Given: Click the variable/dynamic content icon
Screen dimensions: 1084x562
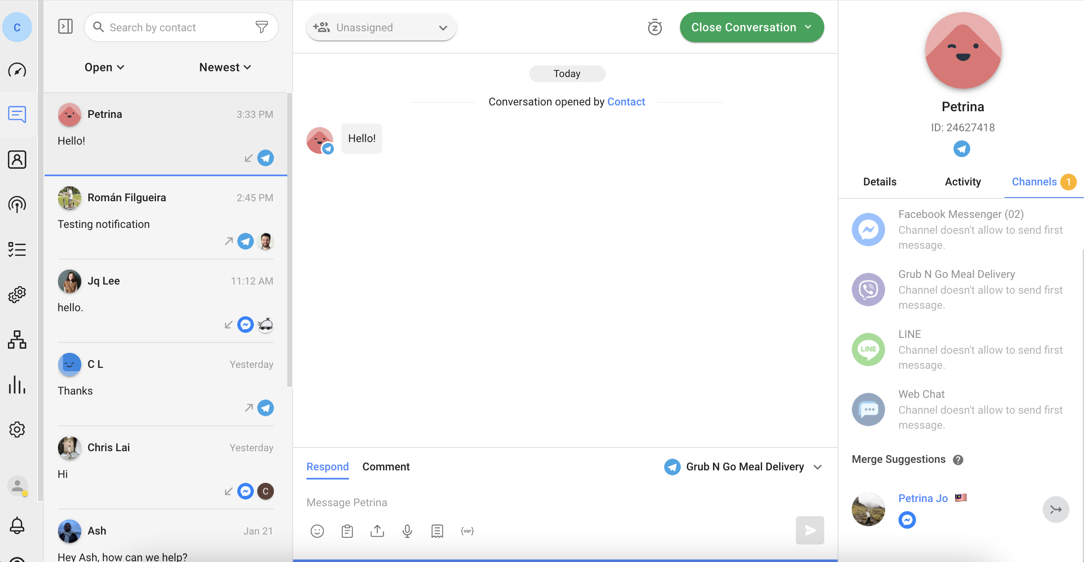Looking at the screenshot, I should pyautogui.click(x=467, y=530).
